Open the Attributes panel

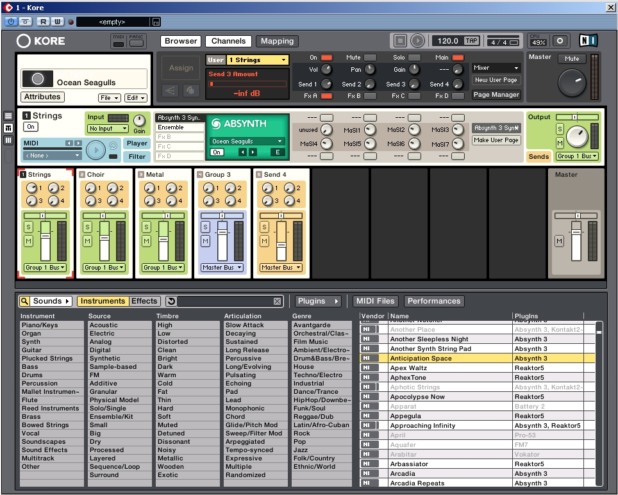click(42, 97)
